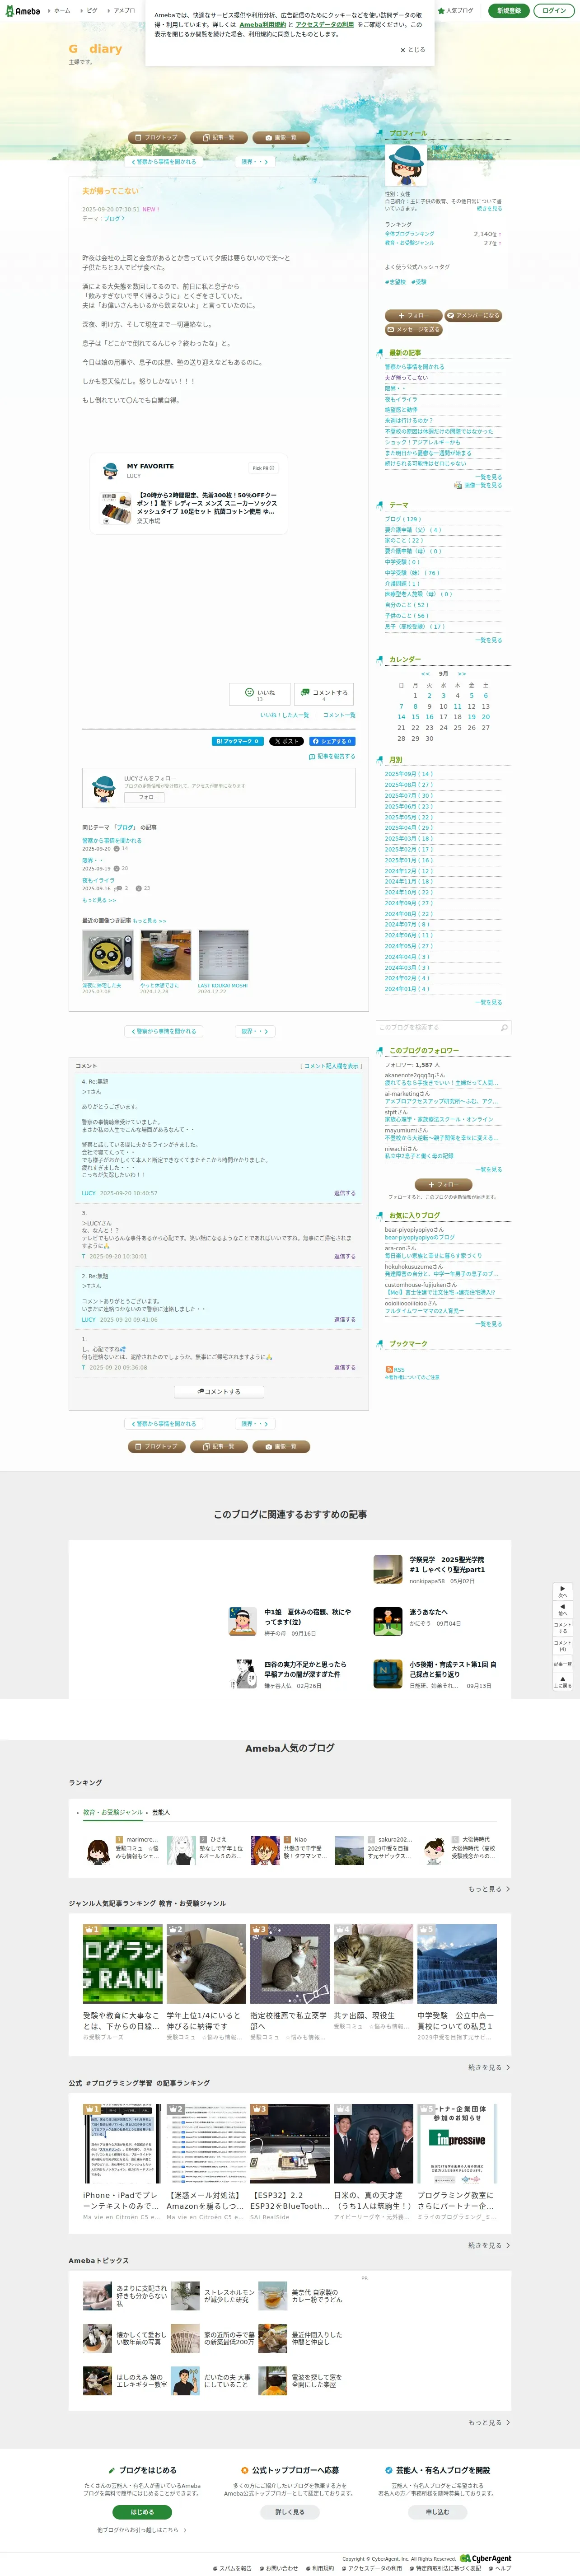Open もっと見る under blogger ranking
This screenshot has width=580, height=2576.
pyautogui.click(x=489, y=1889)
